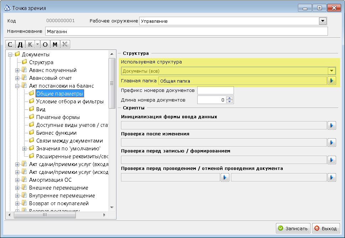Expand the 'Возврат от покупателей' node
345x238 pixels.
[17, 204]
